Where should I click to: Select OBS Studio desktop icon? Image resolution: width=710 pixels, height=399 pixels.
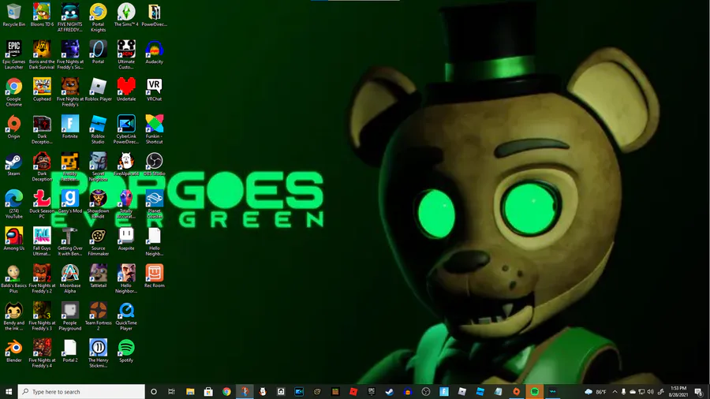[155, 164]
